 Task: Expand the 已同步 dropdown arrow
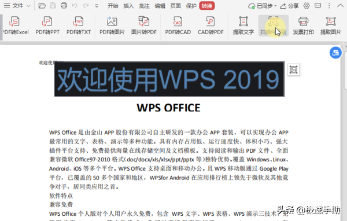275,6
